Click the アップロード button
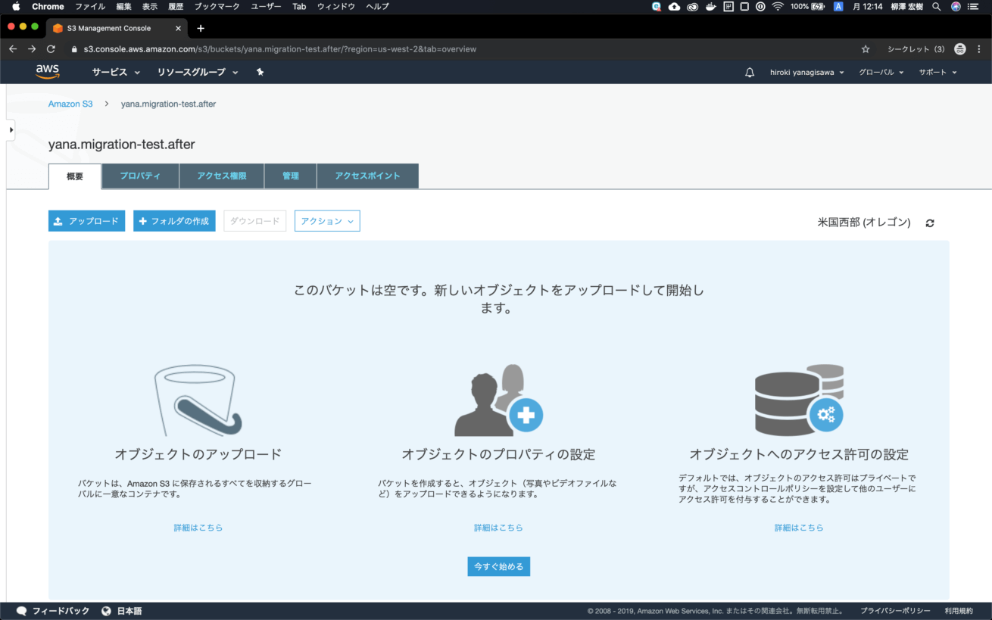Screen dimensions: 992x620 (x=86, y=221)
